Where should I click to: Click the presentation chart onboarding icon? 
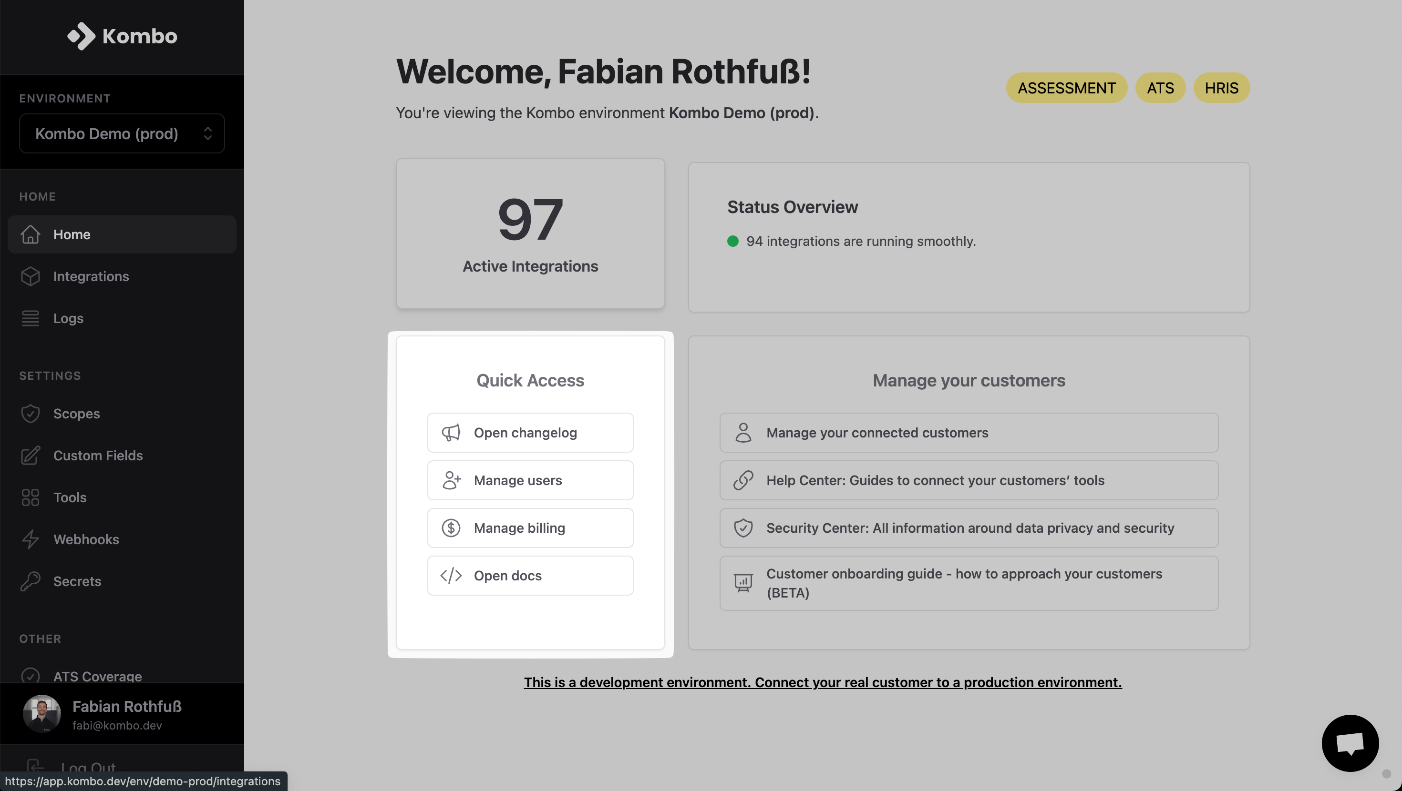[x=743, y=583]
